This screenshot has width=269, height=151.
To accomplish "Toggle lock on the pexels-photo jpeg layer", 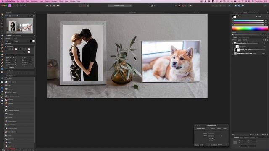I will (x=263, y=53).
